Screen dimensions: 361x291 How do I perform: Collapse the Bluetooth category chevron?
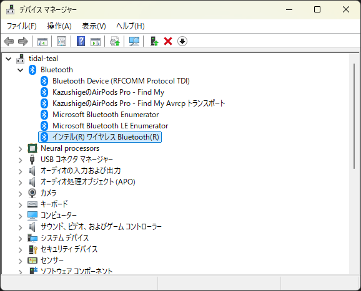click(21, 70)
